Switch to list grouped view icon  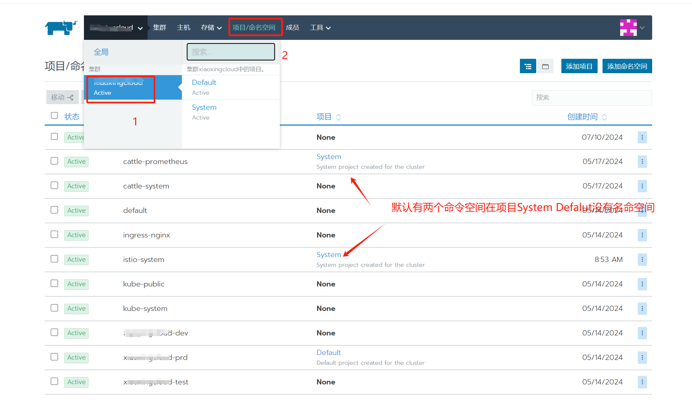528,66
